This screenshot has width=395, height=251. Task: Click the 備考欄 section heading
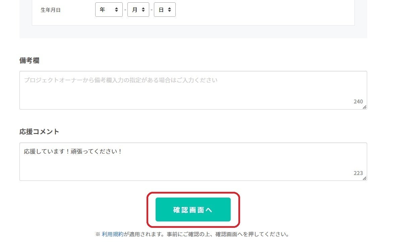coord(30,60)
